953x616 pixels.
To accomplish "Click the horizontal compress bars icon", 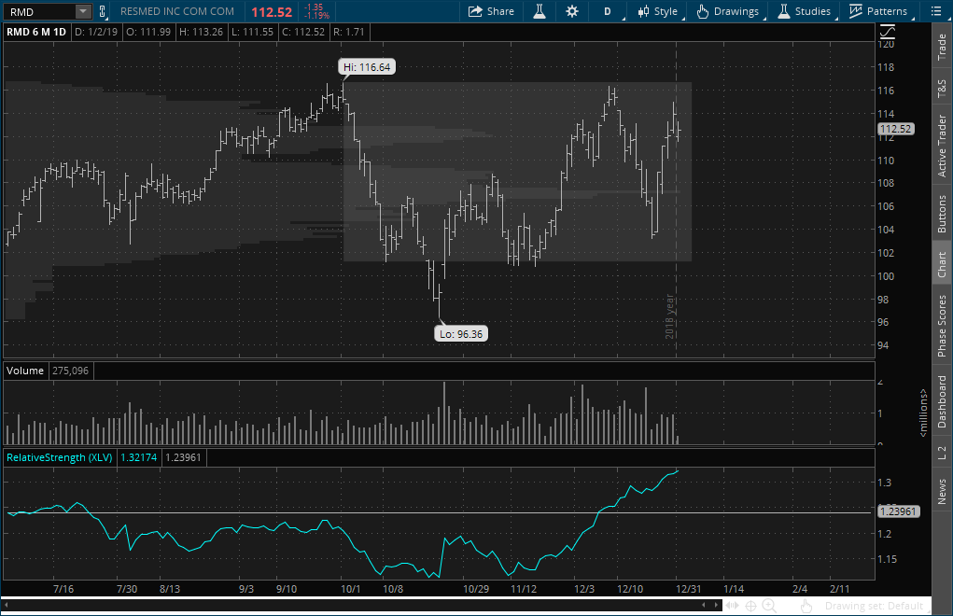I will coord(731,606).
